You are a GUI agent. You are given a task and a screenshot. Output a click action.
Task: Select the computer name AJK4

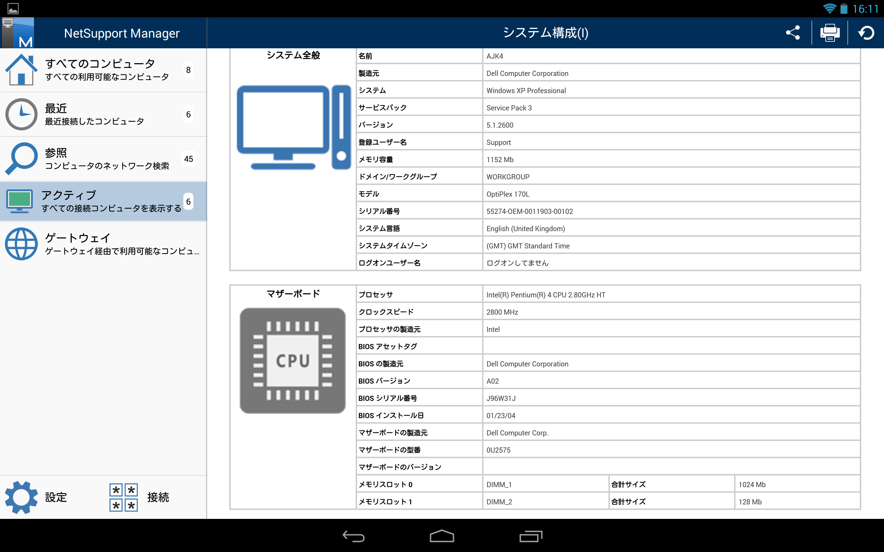494,56
